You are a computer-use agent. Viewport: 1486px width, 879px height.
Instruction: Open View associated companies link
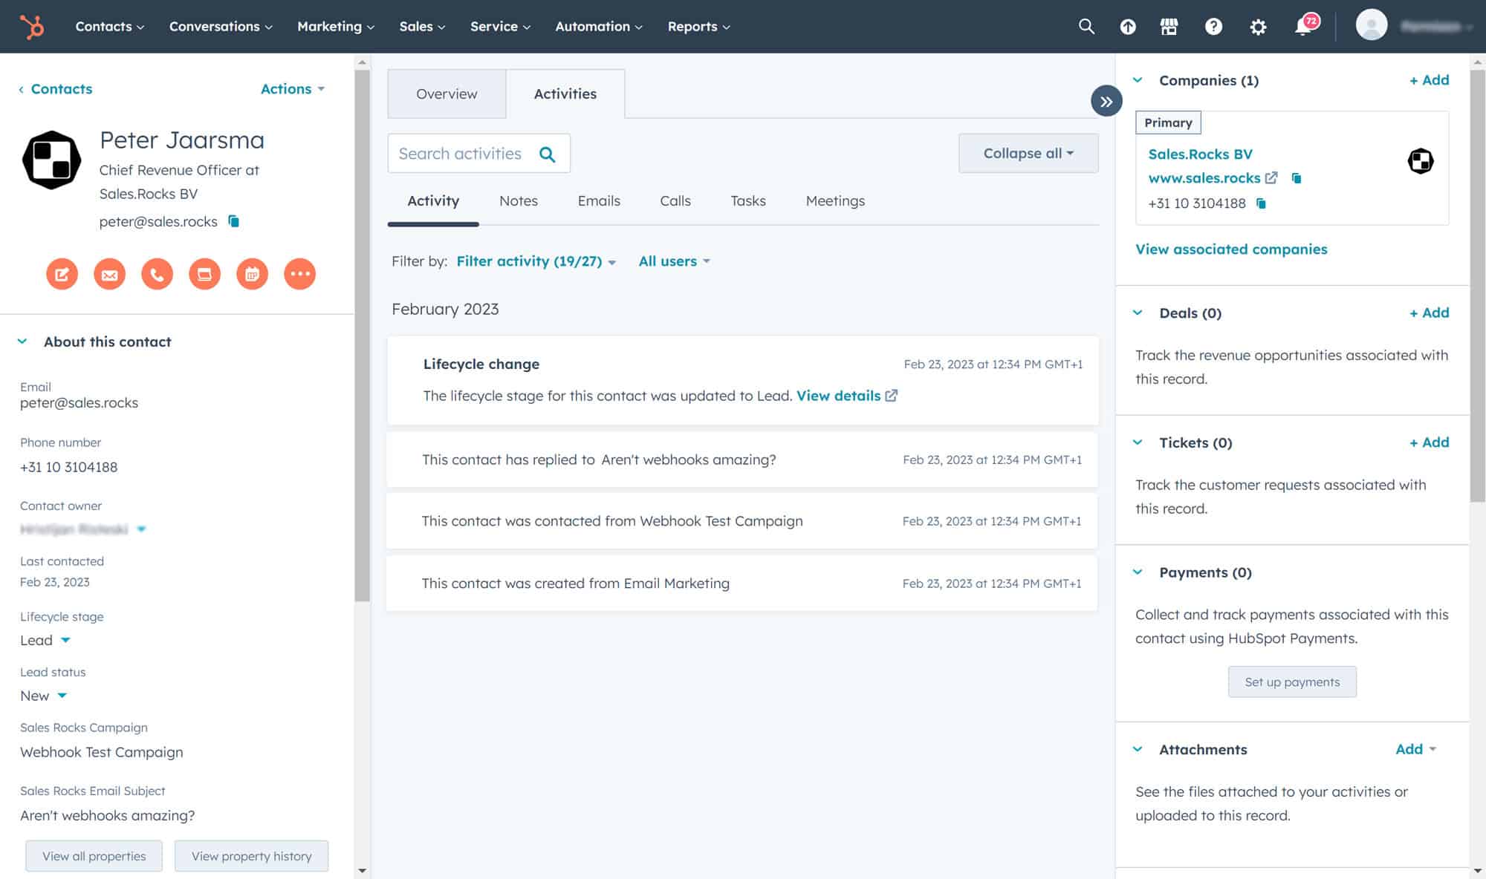point(1230,249)
